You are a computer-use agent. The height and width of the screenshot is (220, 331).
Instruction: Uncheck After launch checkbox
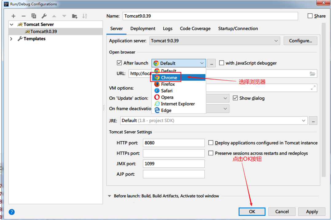point(119,63)
